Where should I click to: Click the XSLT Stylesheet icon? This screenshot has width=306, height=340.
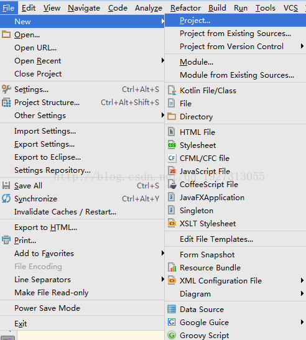tap(172, 223)
